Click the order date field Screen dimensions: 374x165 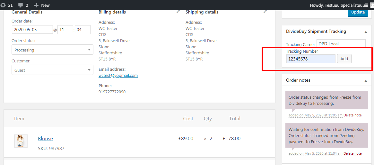pos(32,30)
